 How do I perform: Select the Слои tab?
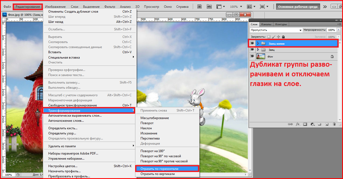(254, 24)
